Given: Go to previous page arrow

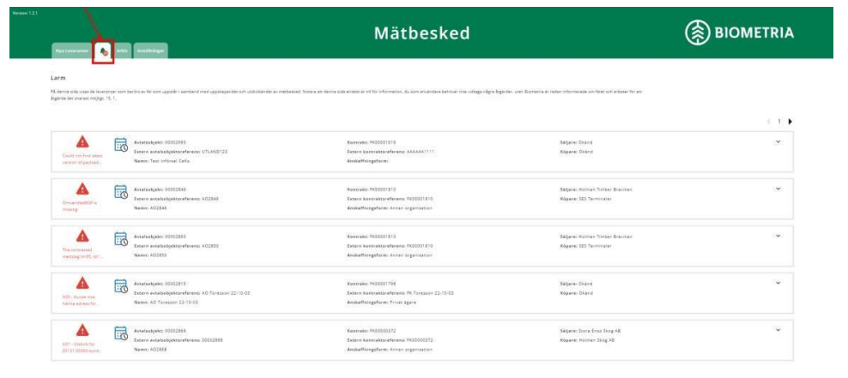Looking at the screenshot, I should click(x=769, y=122).
